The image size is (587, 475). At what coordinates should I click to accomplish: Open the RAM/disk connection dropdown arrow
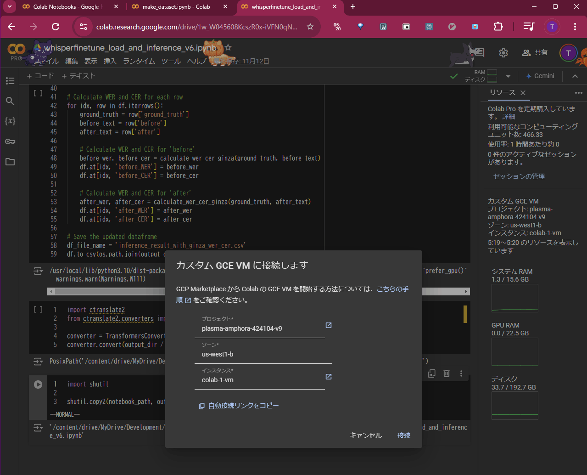coord(508,76)
